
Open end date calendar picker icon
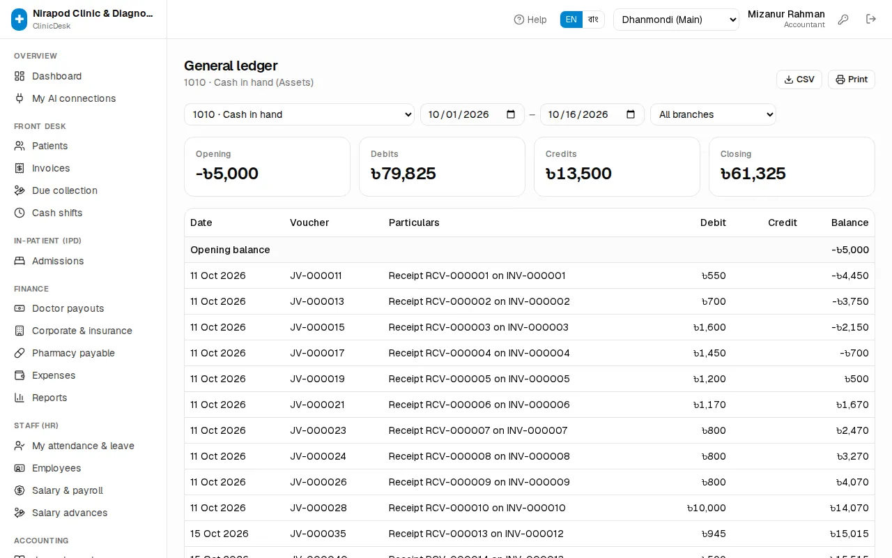(x=631, y=114)
